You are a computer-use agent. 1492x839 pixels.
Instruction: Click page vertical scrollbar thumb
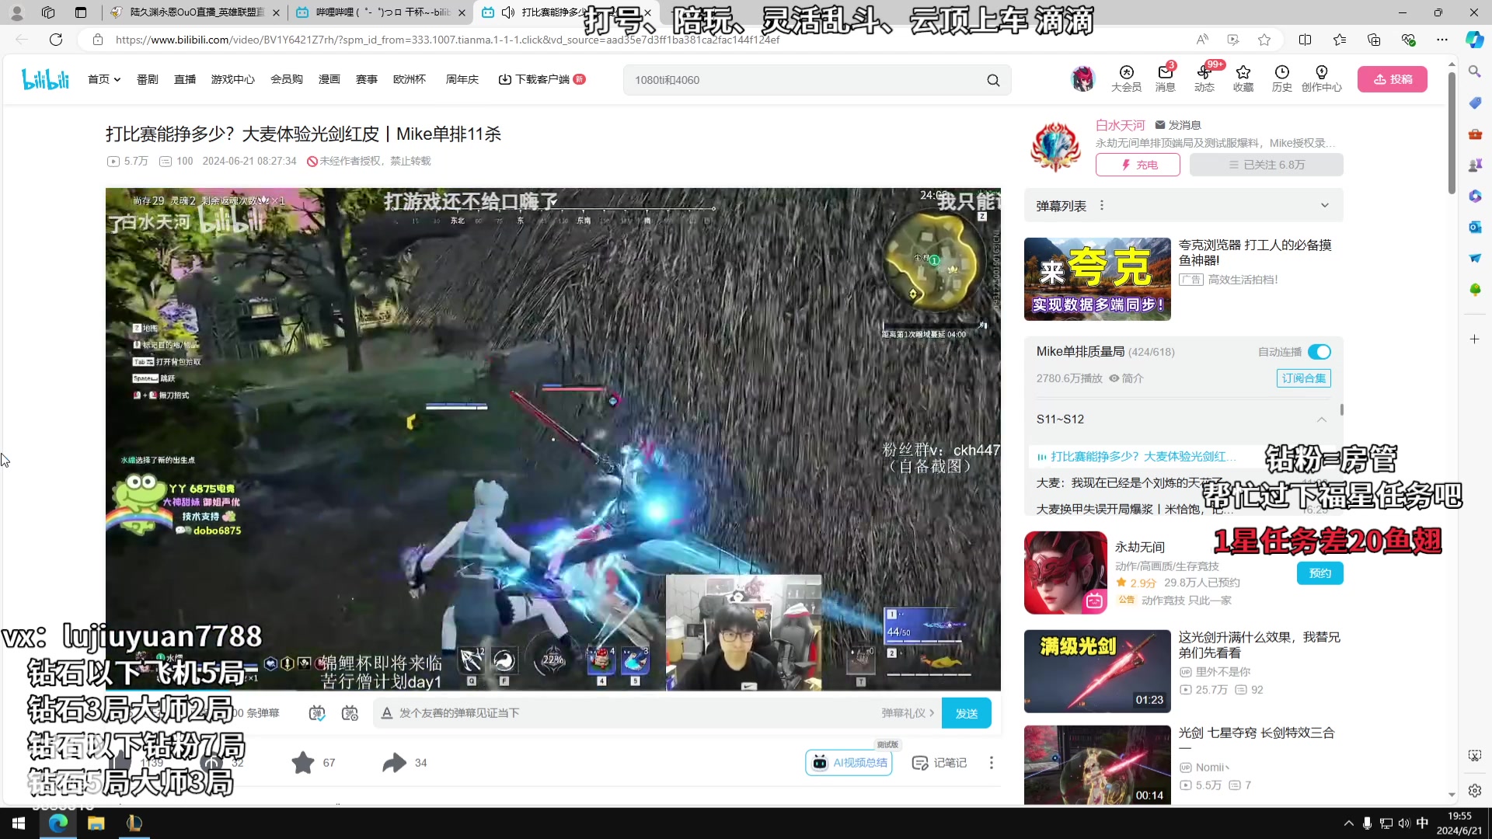tap(1452, 132)
